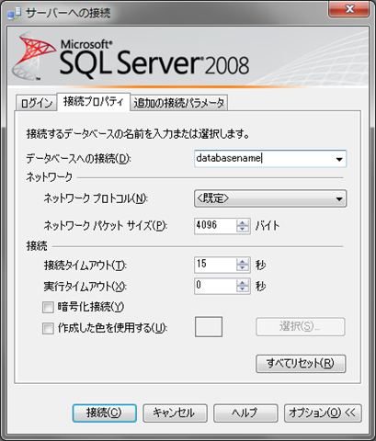Expand the データベースへの接続 dropdown arrow
Viewport: 376px width, 441px height.
[x=339, y=159]
